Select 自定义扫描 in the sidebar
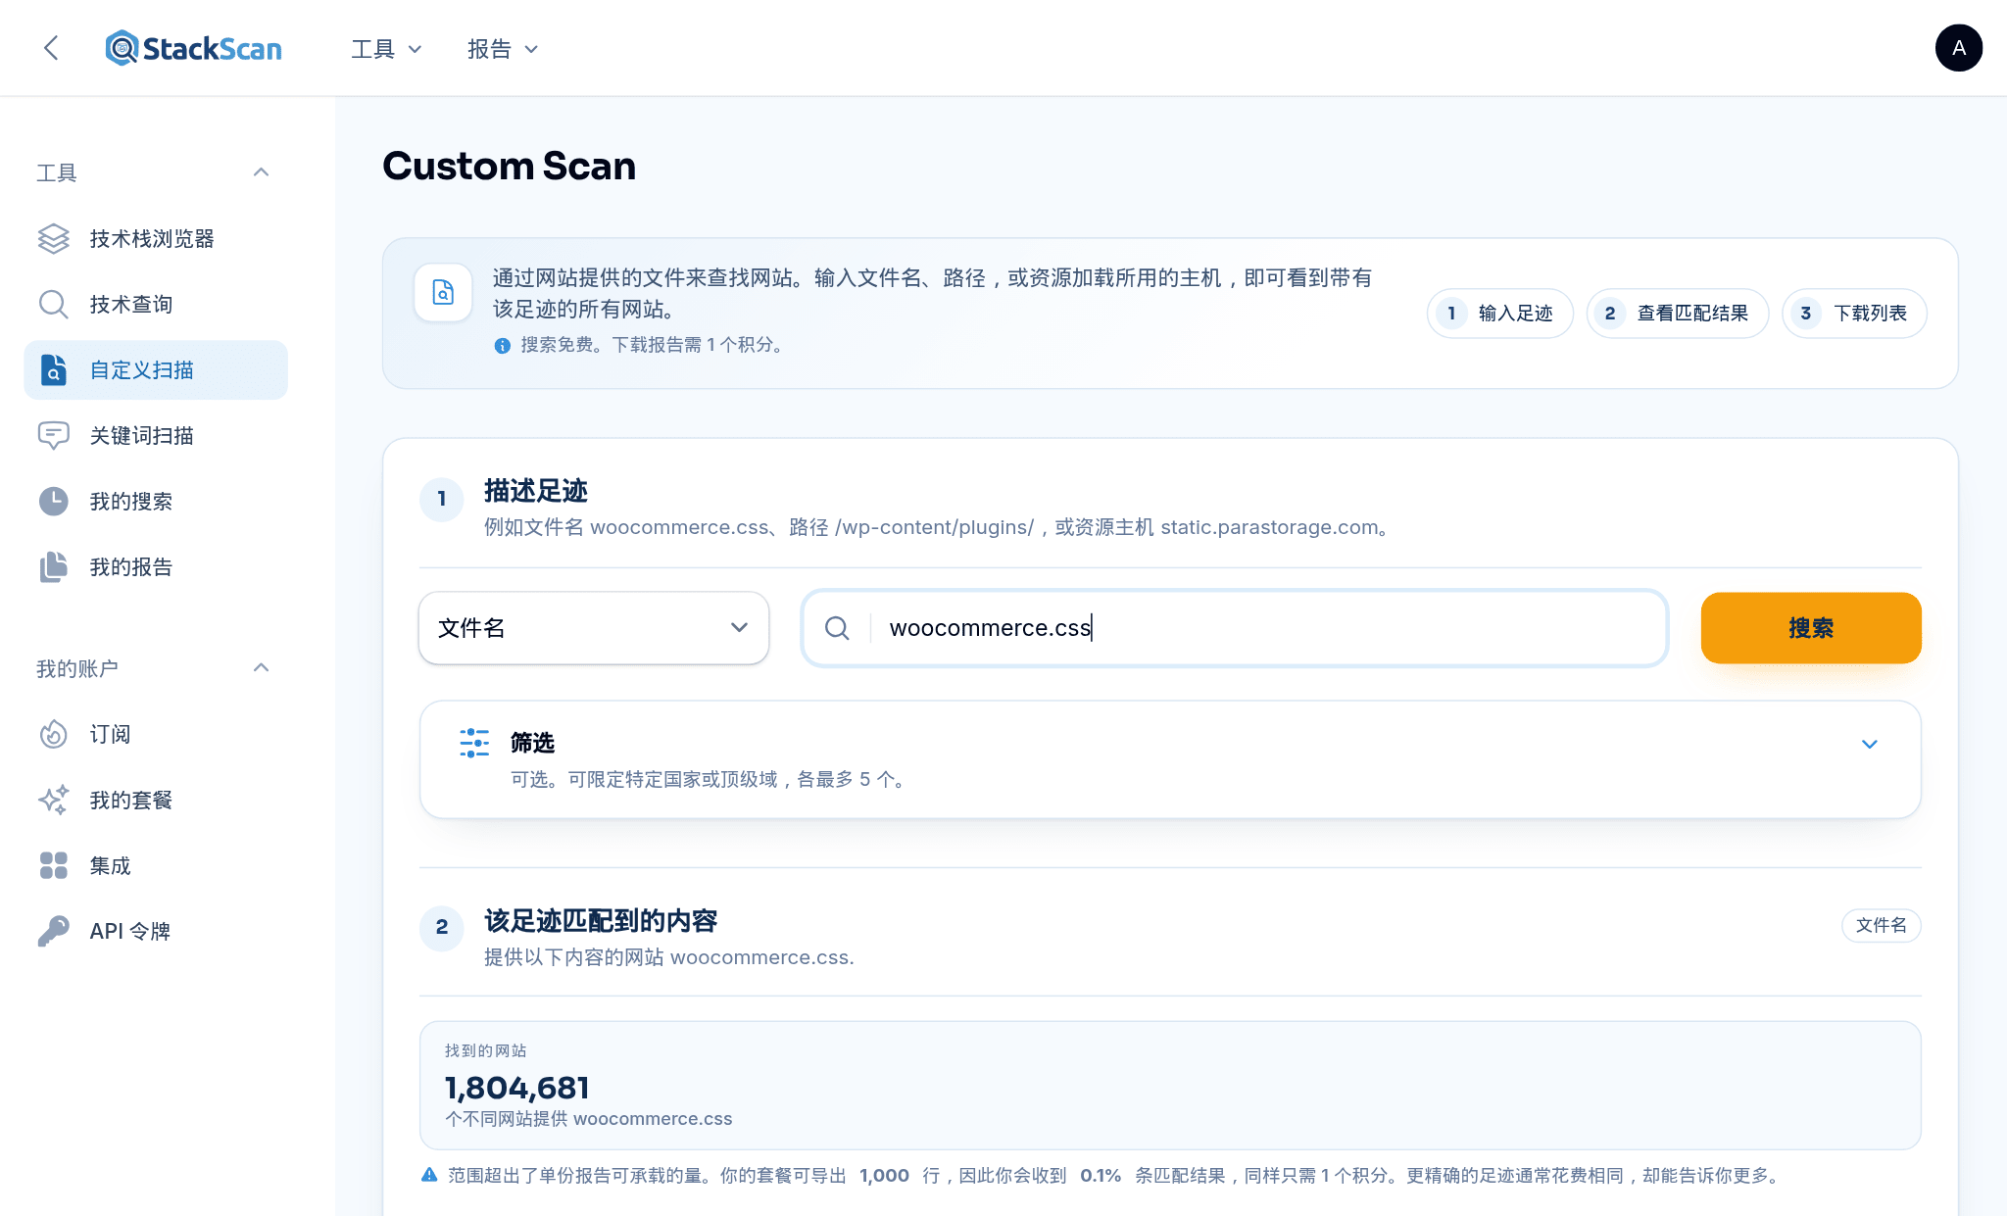The width and height of the screenshot is (2007, 1216). 156,370
